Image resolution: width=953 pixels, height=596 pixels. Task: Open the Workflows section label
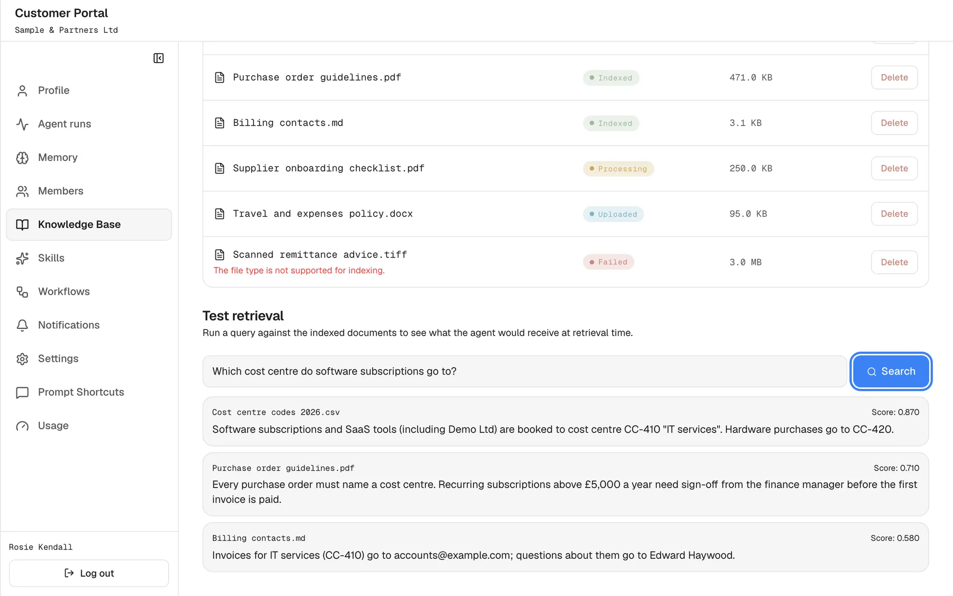(64, 291)
